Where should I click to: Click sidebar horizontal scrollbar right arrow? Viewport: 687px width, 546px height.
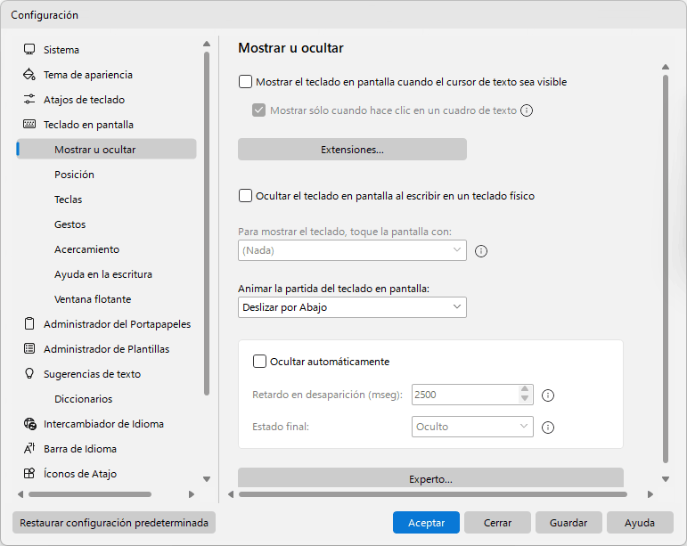click(x=192, y=494)
